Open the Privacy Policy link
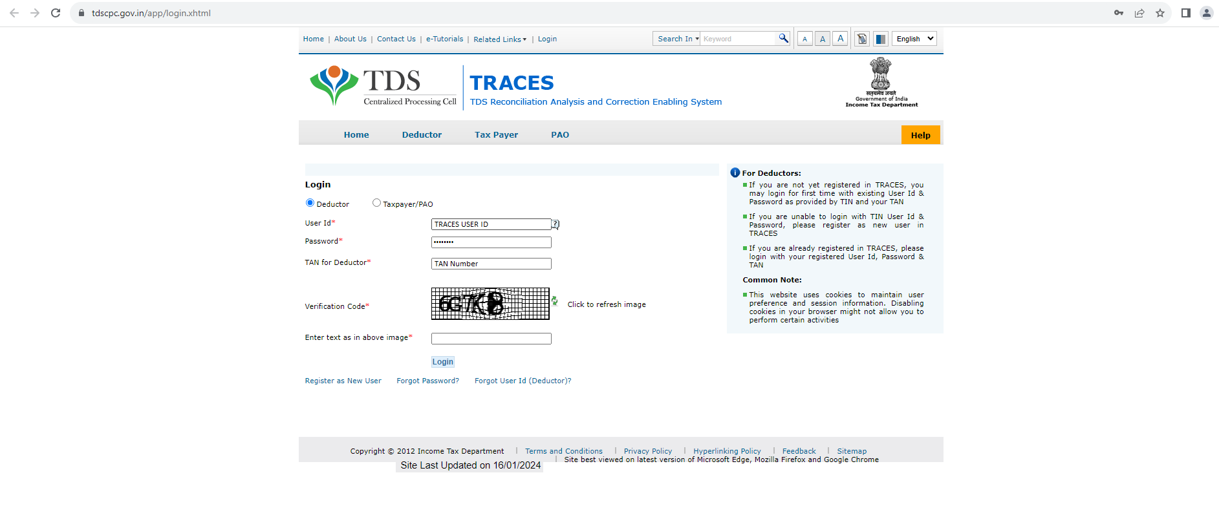Screen dimensions: 1219x528 pos(648,451)
